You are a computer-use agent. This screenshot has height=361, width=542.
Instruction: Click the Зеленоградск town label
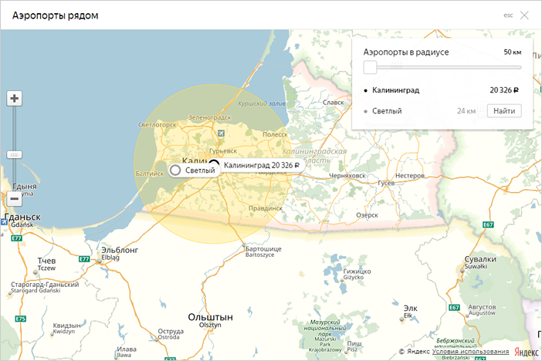pos(209,117)
